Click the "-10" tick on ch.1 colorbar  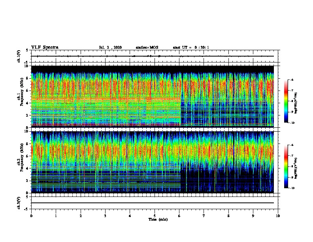click(x=292, y=123)
